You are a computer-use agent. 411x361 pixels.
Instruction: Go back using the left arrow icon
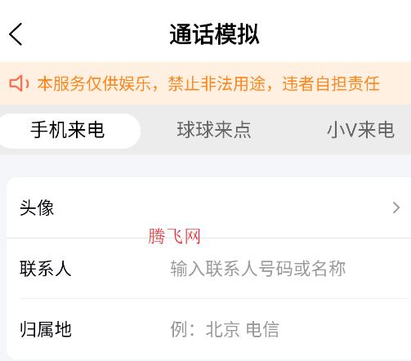pos(16,34)
